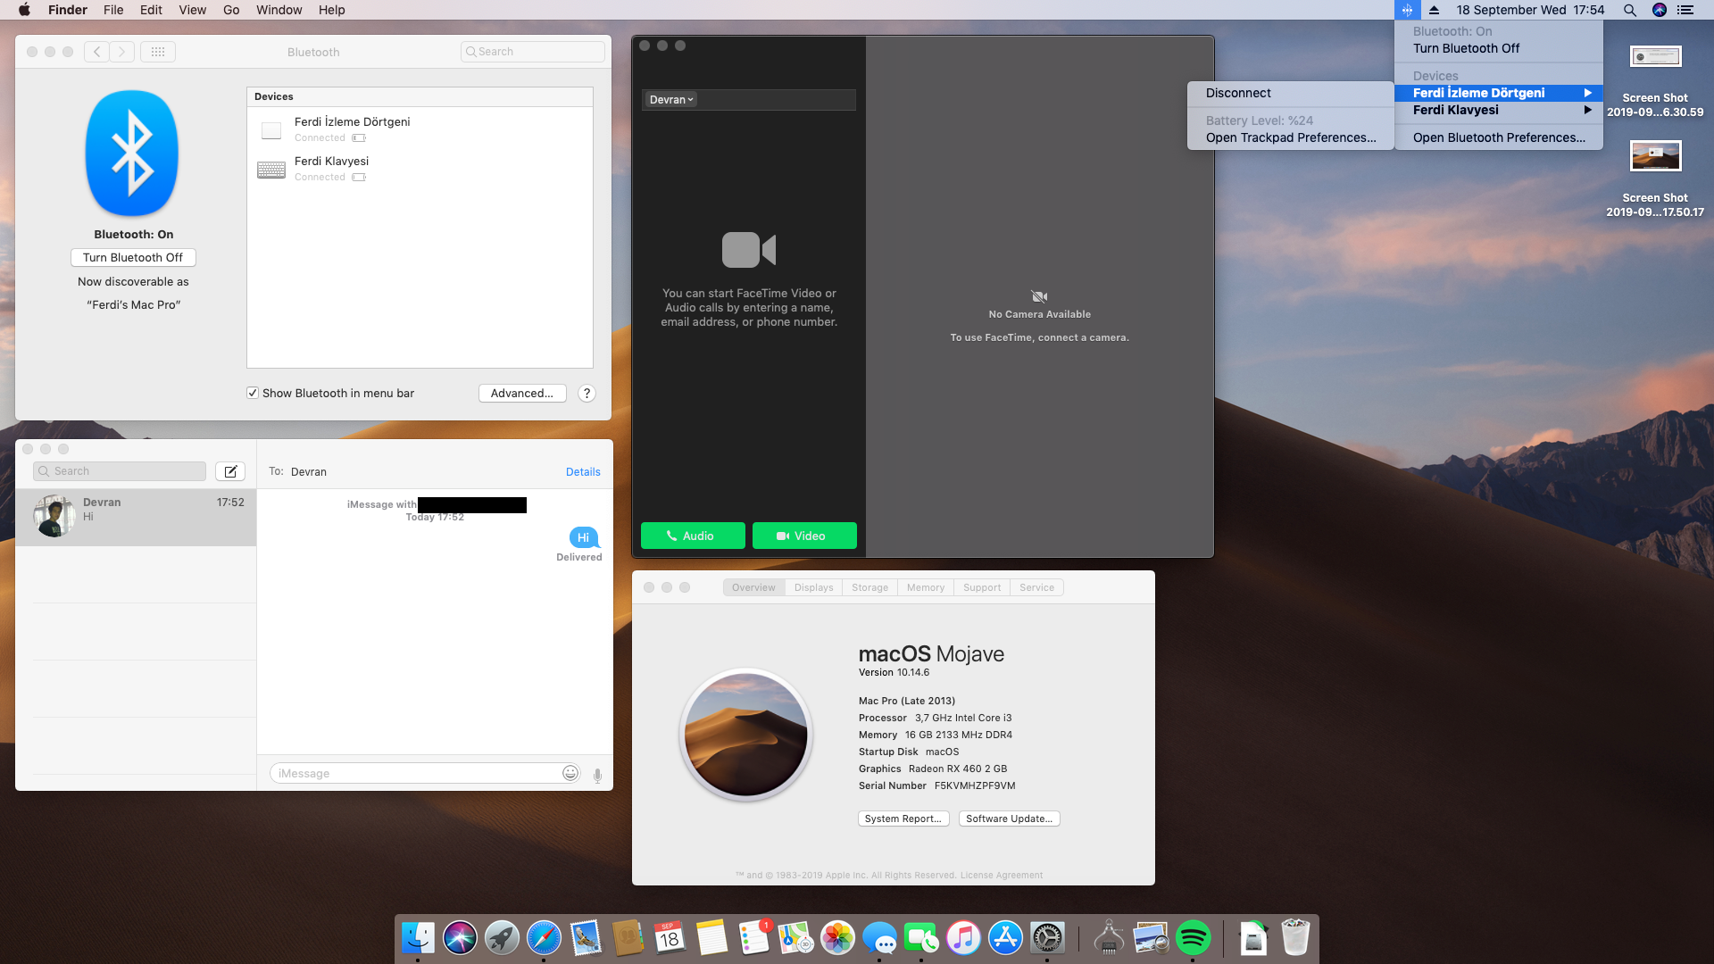The height and width of the screenshot is (964, 1714).
Task: Open Calendar from the Dock
Action: (670, 938)
